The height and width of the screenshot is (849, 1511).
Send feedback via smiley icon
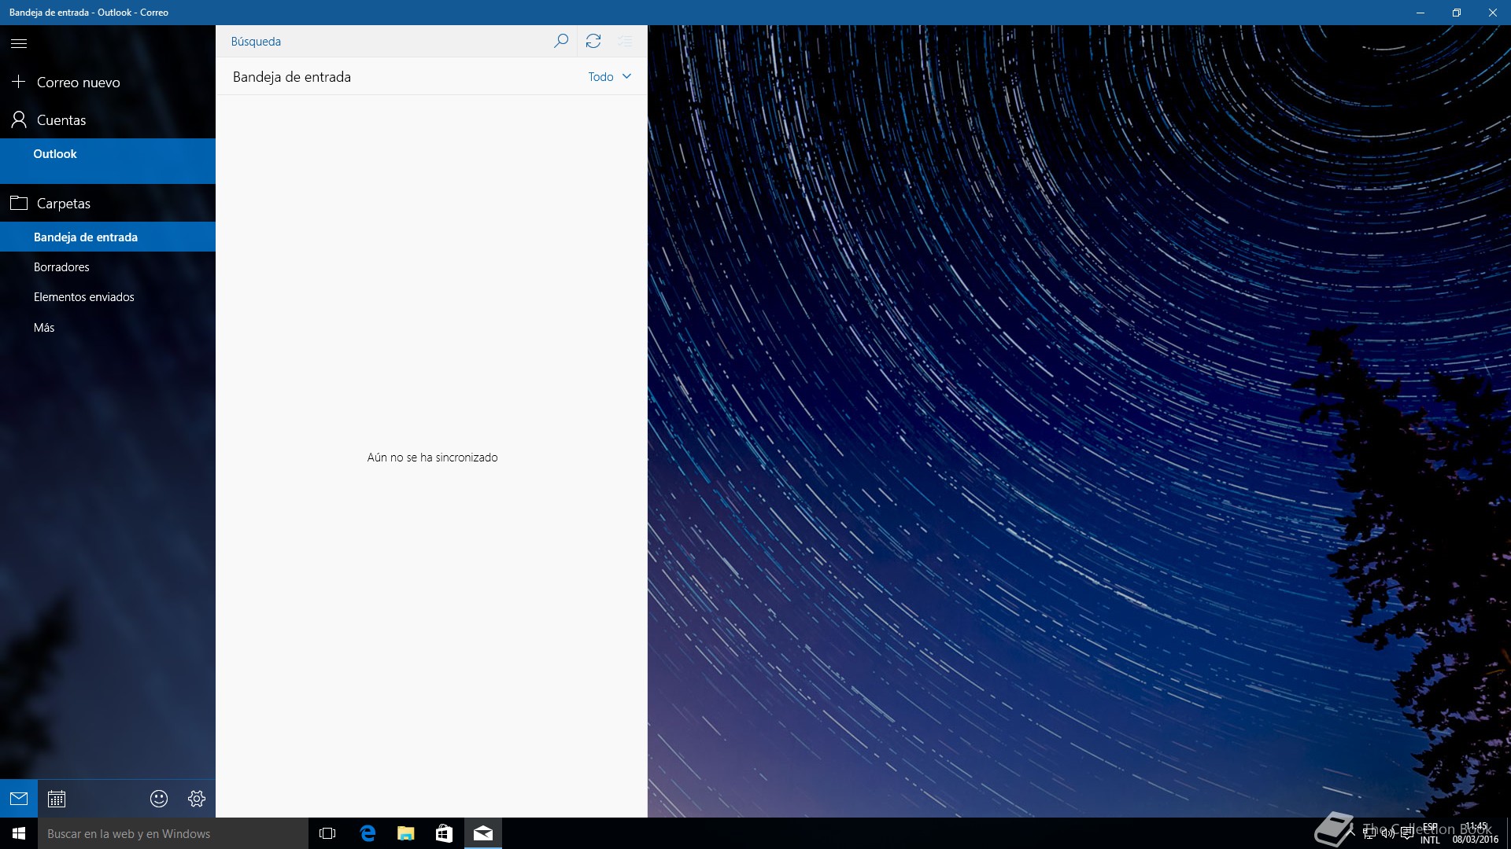(x=159, y=799)
